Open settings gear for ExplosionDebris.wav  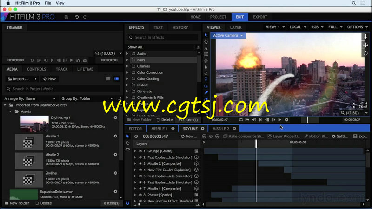[x=115, y=191]
